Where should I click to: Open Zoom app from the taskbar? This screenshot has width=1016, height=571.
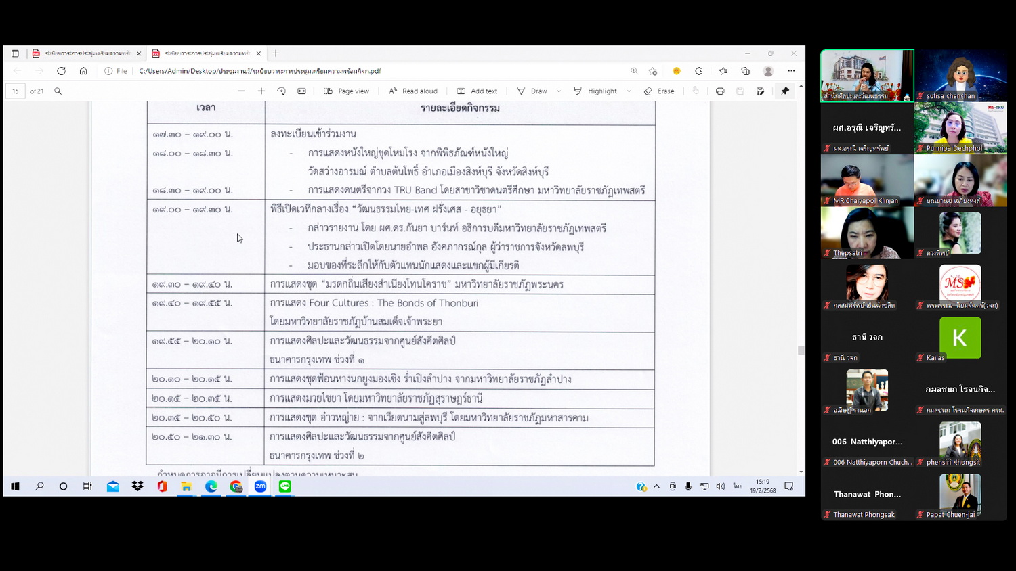click(260, 486)
